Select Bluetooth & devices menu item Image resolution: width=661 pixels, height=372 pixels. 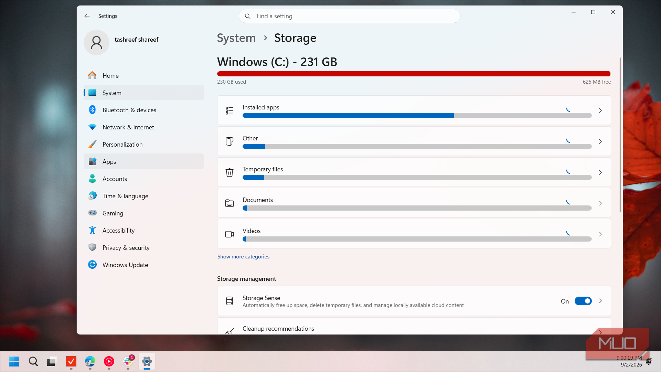coord(143,110)
